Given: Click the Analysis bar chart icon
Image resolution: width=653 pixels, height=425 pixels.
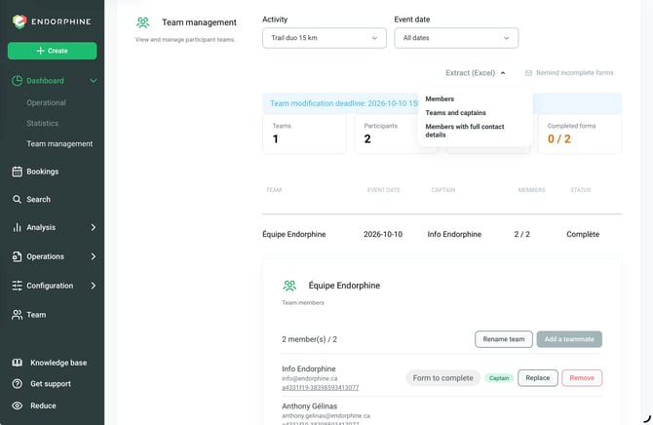Looking at the screenshot, I should pyautogui.click(x=17, y=227).
